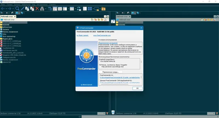Select drive E in the left panel
The height and width of the screenshot is (118, 219).
(x=13, y=13)
